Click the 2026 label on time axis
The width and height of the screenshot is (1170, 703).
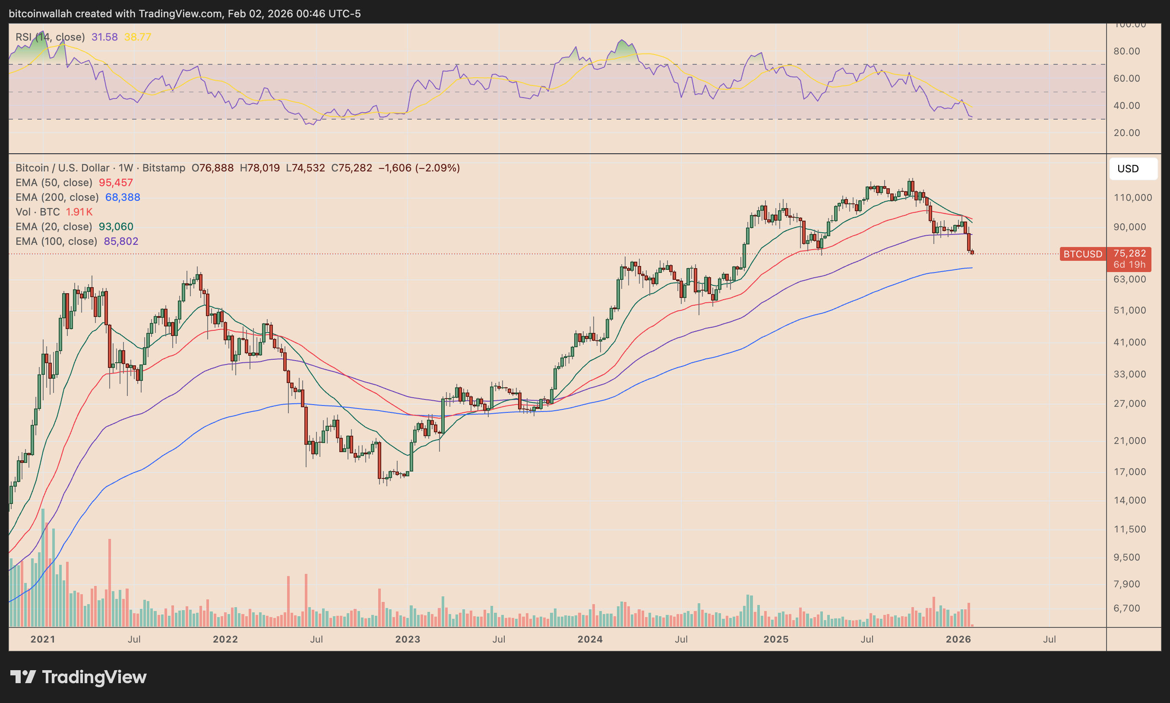[x=958, y=639]
